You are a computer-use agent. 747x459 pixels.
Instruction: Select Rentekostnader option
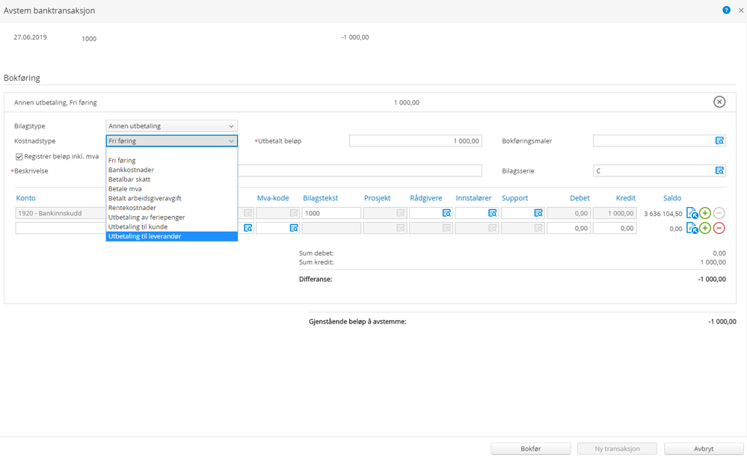coord(171,208)
